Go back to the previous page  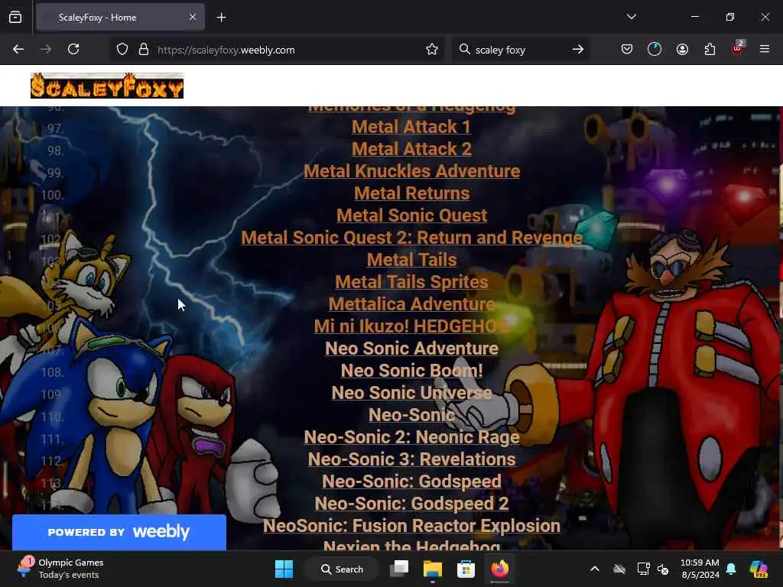point(18,50)
